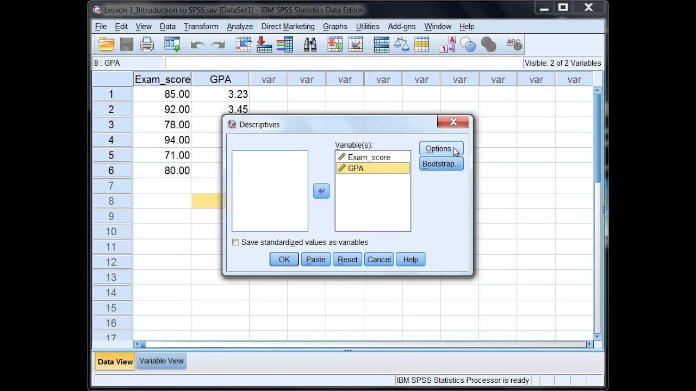The height and width of the screenshot is (391, 696).
Task: Click the Use variable sets icon
Action: tap(468, 45)
